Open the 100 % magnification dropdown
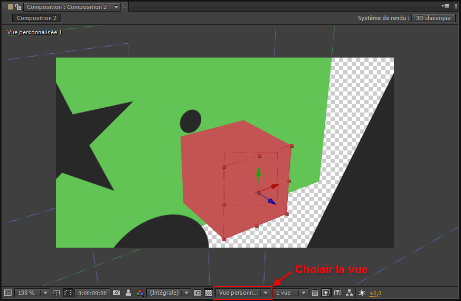This screenshot has height=301, width=461. coord(32,293)
